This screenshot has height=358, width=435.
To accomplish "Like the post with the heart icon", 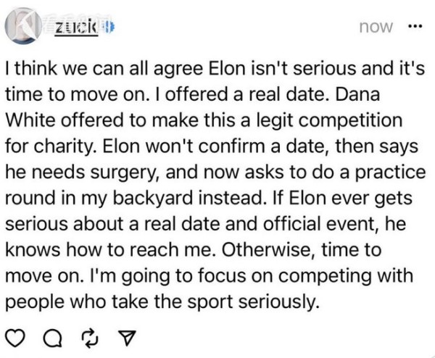I will tap(15, 339).
